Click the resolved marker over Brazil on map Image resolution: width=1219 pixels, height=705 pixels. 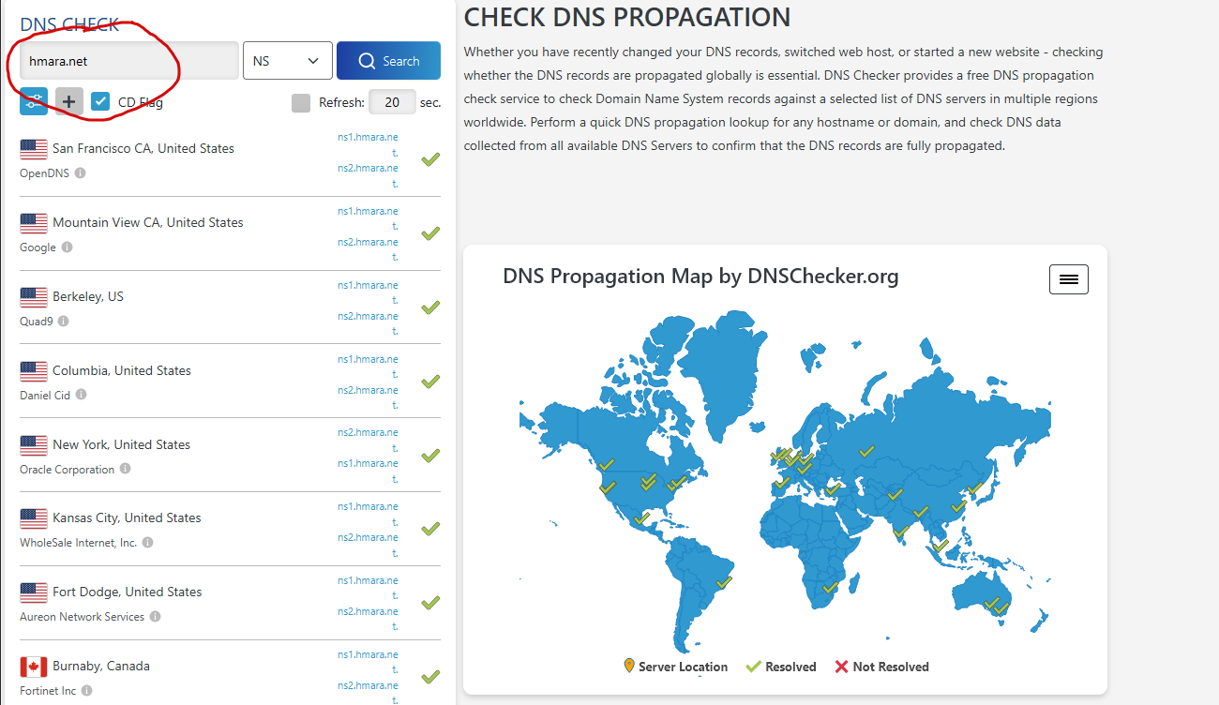(x=723, y=582)
